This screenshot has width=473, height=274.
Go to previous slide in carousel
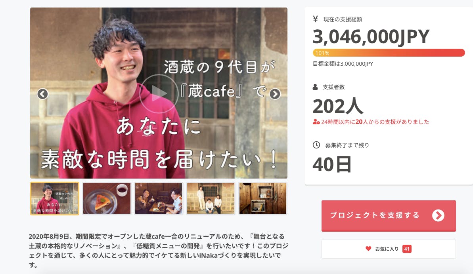click(x=42, y=94)
